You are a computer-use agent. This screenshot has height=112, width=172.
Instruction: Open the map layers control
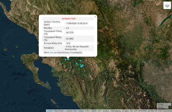coord(167,5)
